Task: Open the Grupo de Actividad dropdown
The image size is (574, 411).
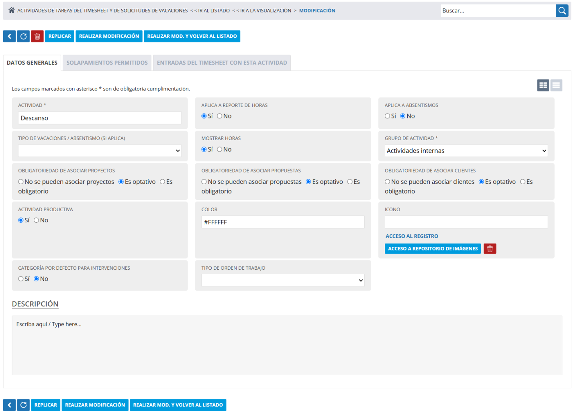Action: tap(466, 151)
